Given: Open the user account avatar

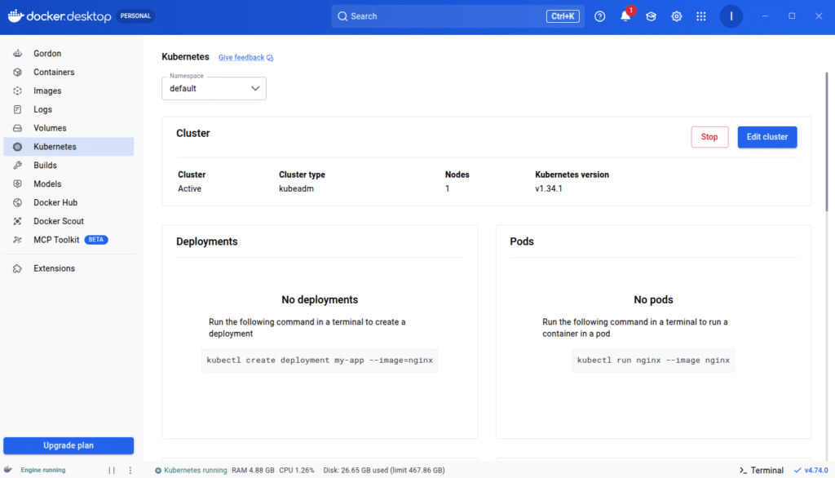Looking at the screenshot, I should click(x=731, y=16).
